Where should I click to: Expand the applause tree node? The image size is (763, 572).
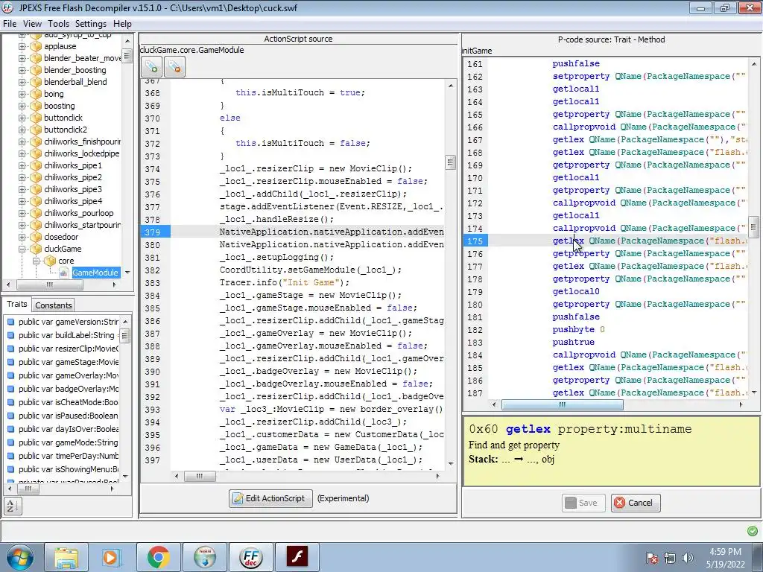pyautogui.click(x=22, y=46)
